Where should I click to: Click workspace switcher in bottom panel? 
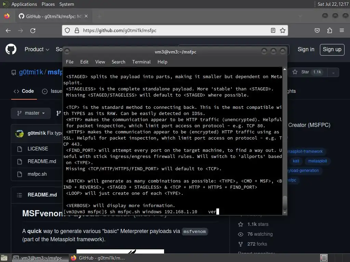click(324, 258)
